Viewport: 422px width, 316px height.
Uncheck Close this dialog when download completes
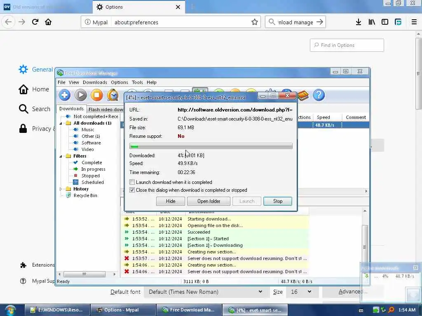[x=132, y=190]
